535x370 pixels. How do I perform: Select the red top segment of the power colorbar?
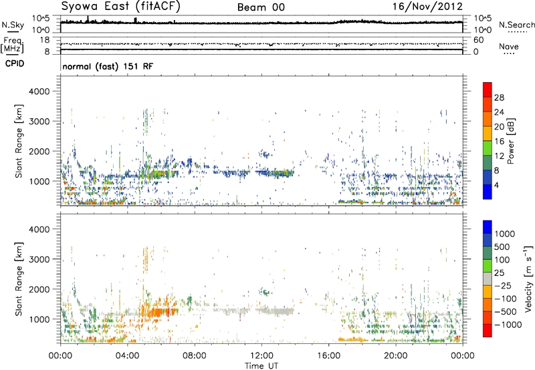[x=488, y=89]
